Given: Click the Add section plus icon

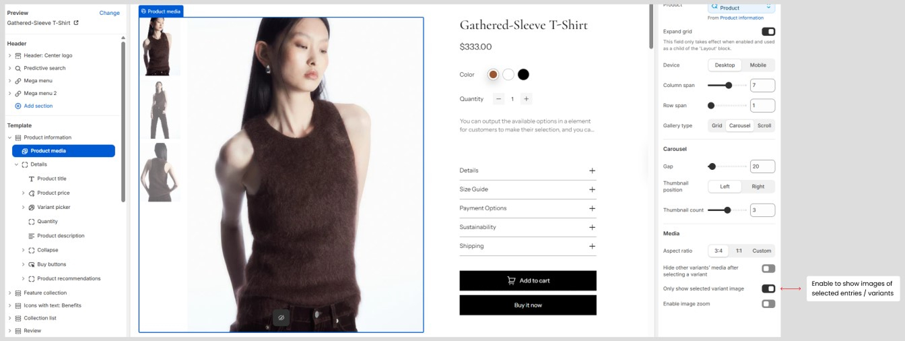Looking at the screenshot, I should click(18, 106).
